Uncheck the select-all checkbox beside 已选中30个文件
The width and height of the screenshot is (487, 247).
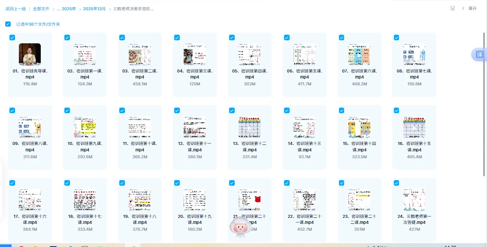(8, 24)
